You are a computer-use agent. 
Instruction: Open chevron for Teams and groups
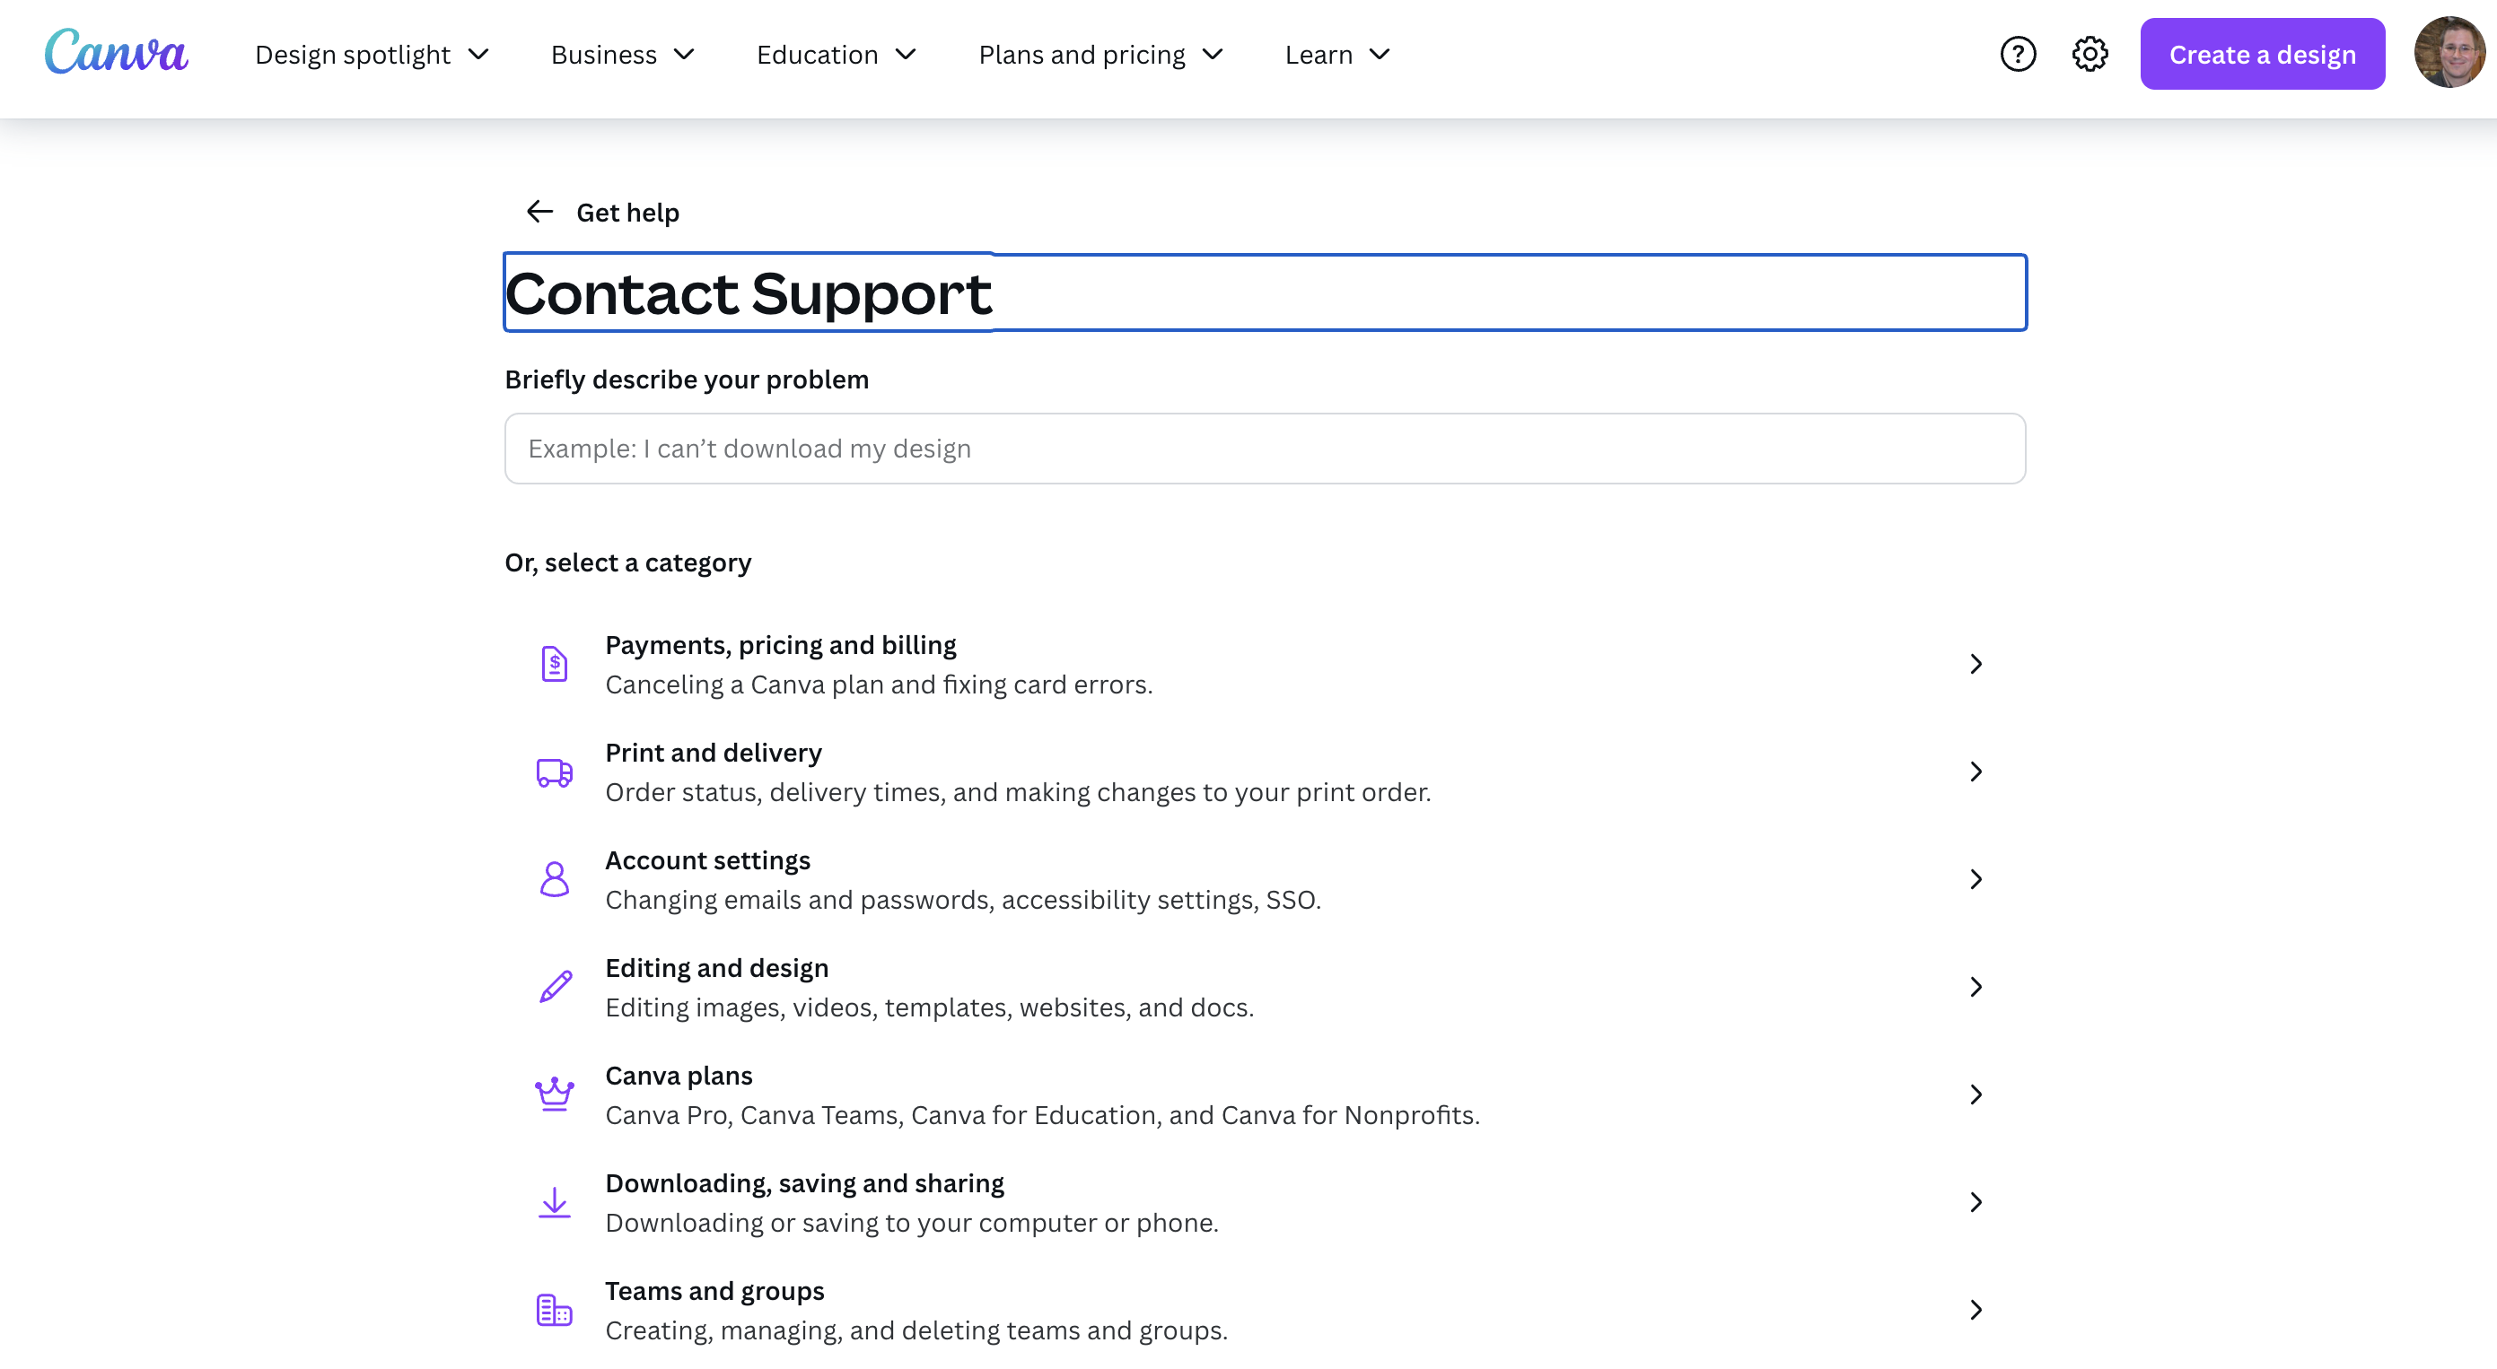point(1976,1310)
